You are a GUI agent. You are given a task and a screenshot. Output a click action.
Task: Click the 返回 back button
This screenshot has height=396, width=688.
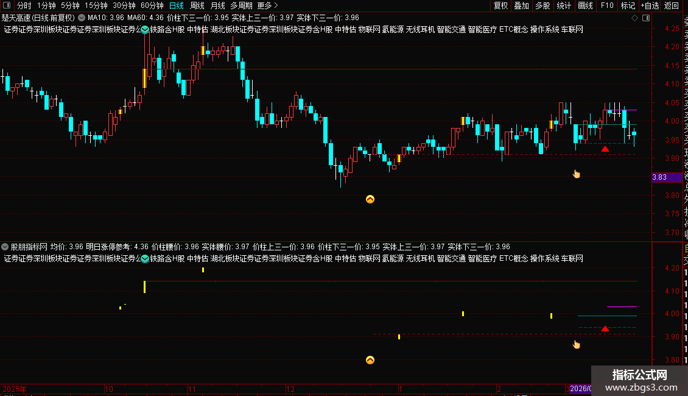click(672, 5)
